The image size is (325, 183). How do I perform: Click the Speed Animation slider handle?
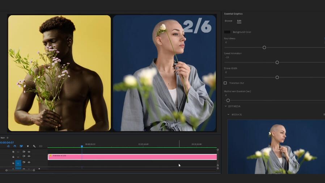click(277, 62)
